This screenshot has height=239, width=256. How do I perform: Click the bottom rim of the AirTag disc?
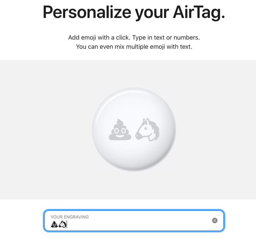pos(134,170)
